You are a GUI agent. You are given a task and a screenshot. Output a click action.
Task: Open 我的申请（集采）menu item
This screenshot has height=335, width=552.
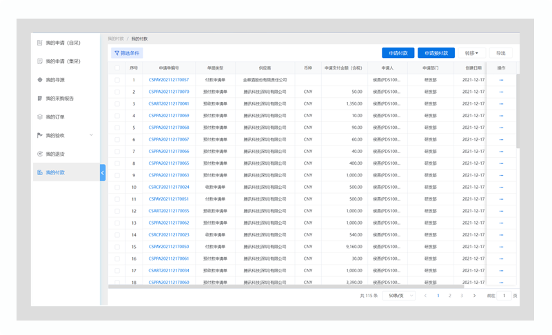(67, 61)
